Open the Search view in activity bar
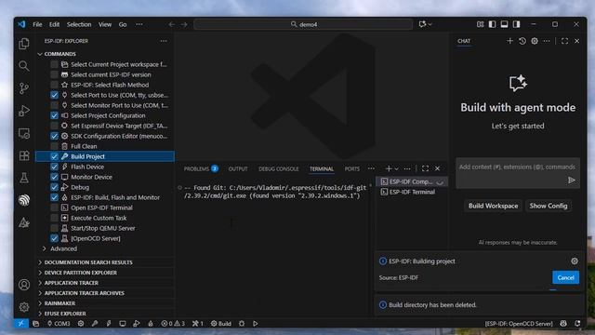 (24, 66)
